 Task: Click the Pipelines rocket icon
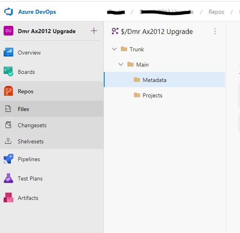(x=8, y=159)
